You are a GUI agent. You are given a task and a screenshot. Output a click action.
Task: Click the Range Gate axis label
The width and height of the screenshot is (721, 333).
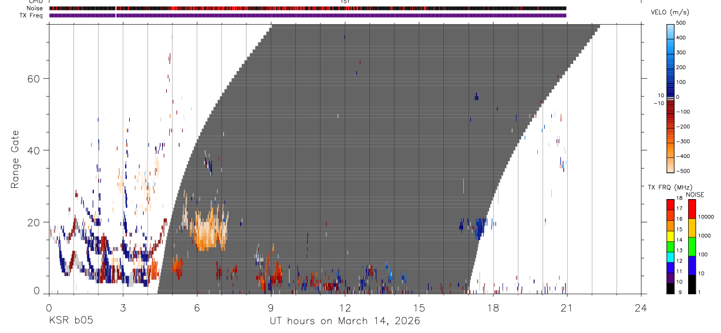point(16,159)
